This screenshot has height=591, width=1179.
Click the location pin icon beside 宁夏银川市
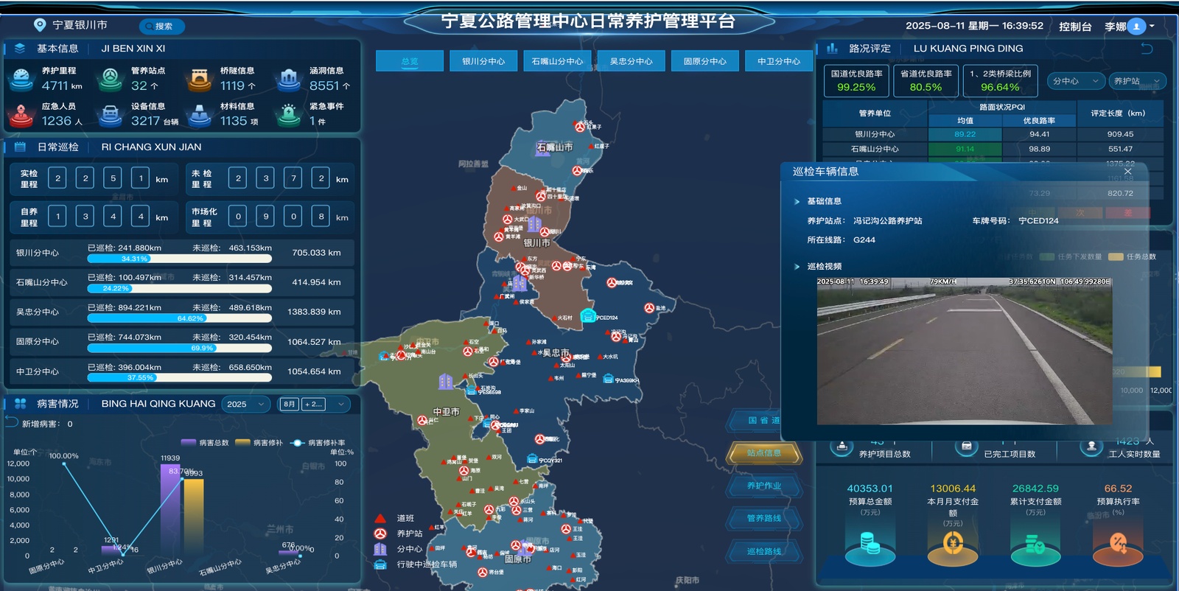pyautogui.click(x=40, y=25)
